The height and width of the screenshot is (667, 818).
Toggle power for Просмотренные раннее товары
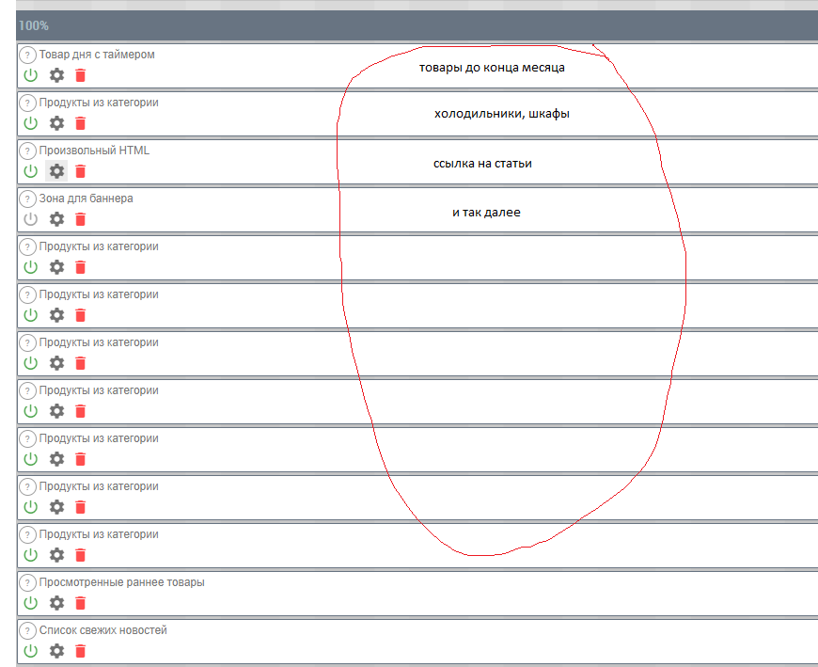click(x=30, y=603)
